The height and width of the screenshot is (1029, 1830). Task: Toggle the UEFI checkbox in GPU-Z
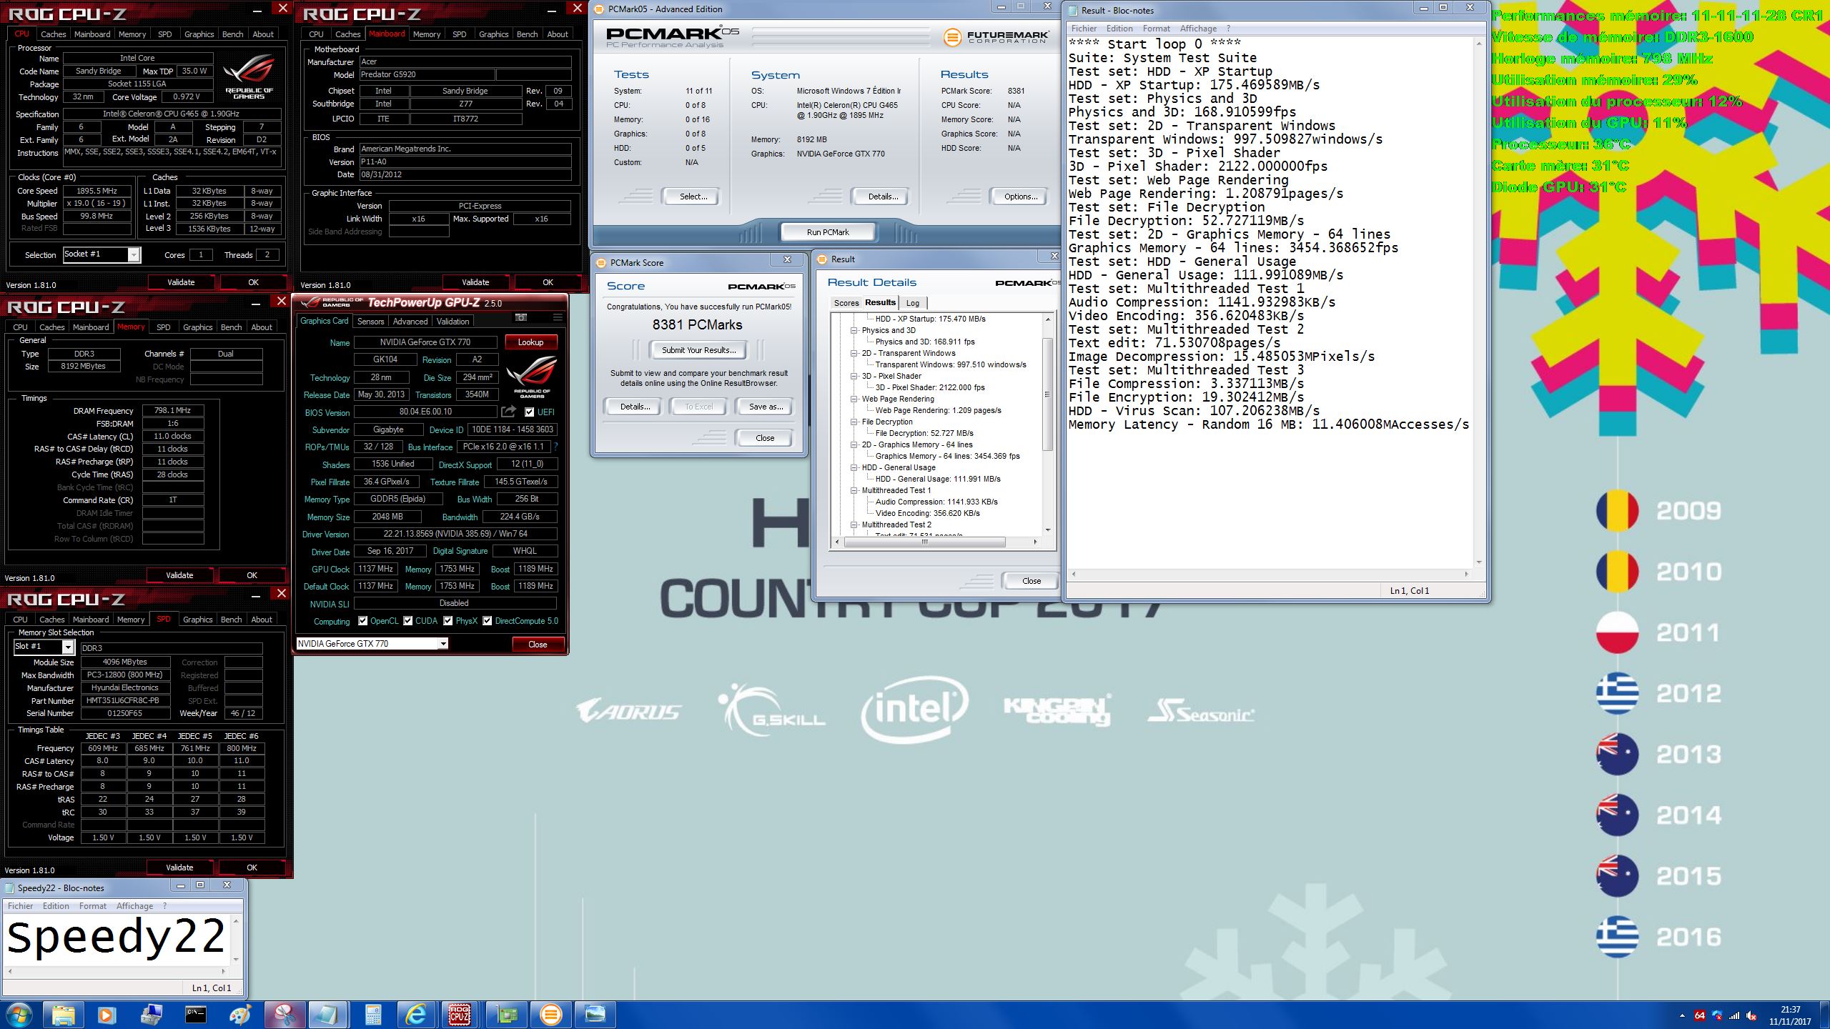(529, 412)
